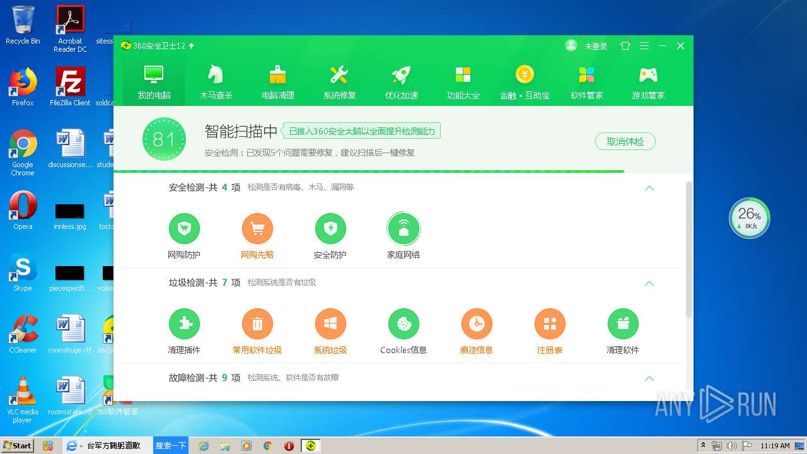Click the 未登录 login link
The image size is (807, 454).
click(x=596, y=46)
